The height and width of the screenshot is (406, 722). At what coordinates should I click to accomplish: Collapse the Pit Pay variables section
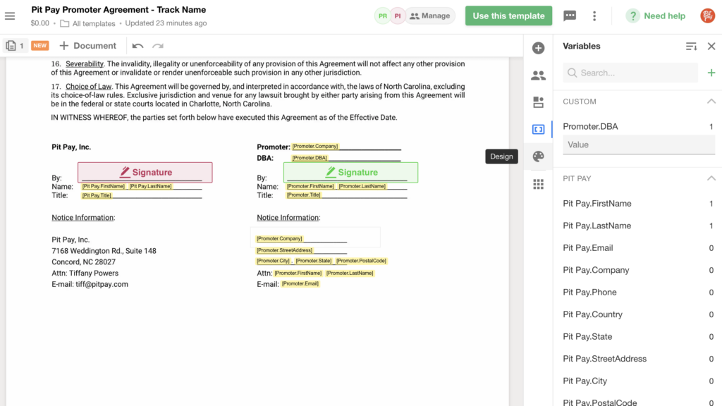click(711, 178)
